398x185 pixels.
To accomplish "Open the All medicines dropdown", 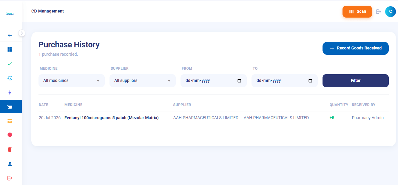I will 72,81.
